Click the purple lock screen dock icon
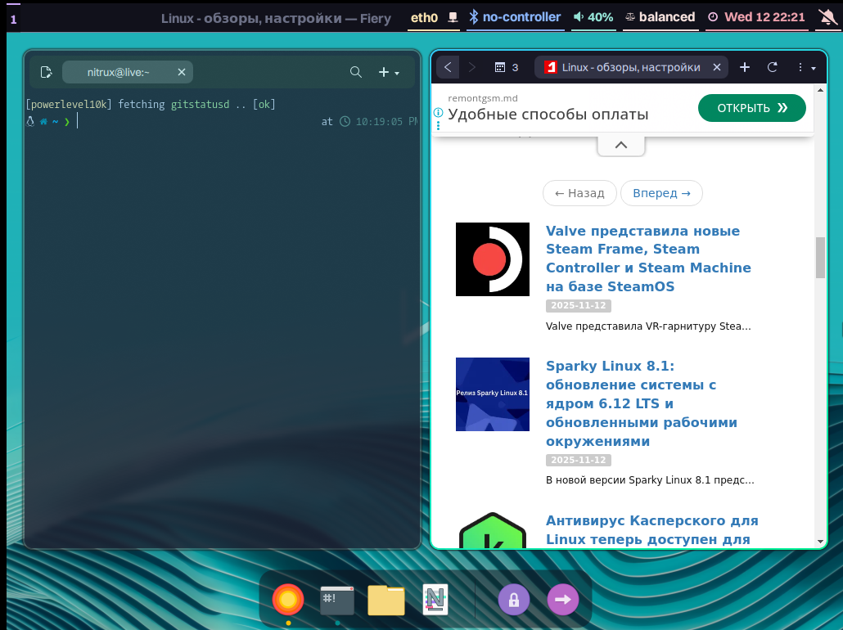The height and width of the screenshot is (630, 843). pos(514,600)
